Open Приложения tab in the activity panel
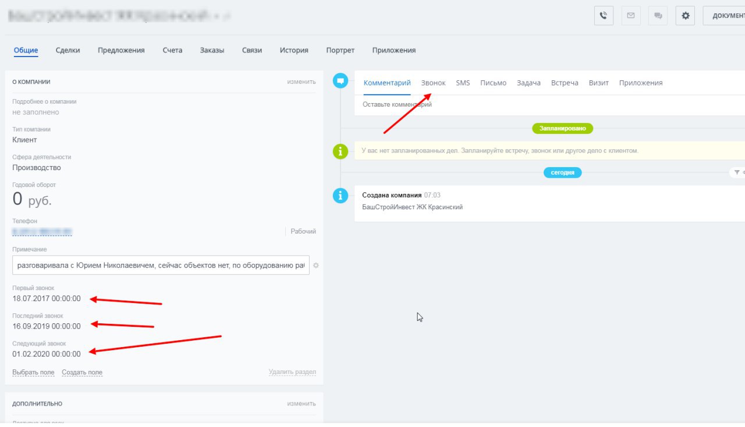745x427 pixels. (x=641, y=83)
